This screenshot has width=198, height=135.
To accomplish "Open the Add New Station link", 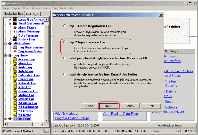I will 67,113.
